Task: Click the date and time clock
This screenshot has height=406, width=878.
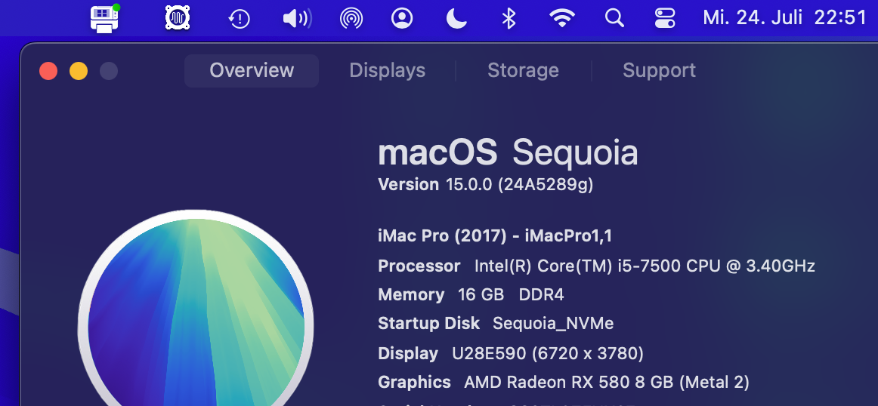Action: (784, 18)
